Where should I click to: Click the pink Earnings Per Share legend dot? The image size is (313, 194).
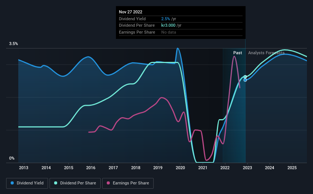(x=108, y=183)
